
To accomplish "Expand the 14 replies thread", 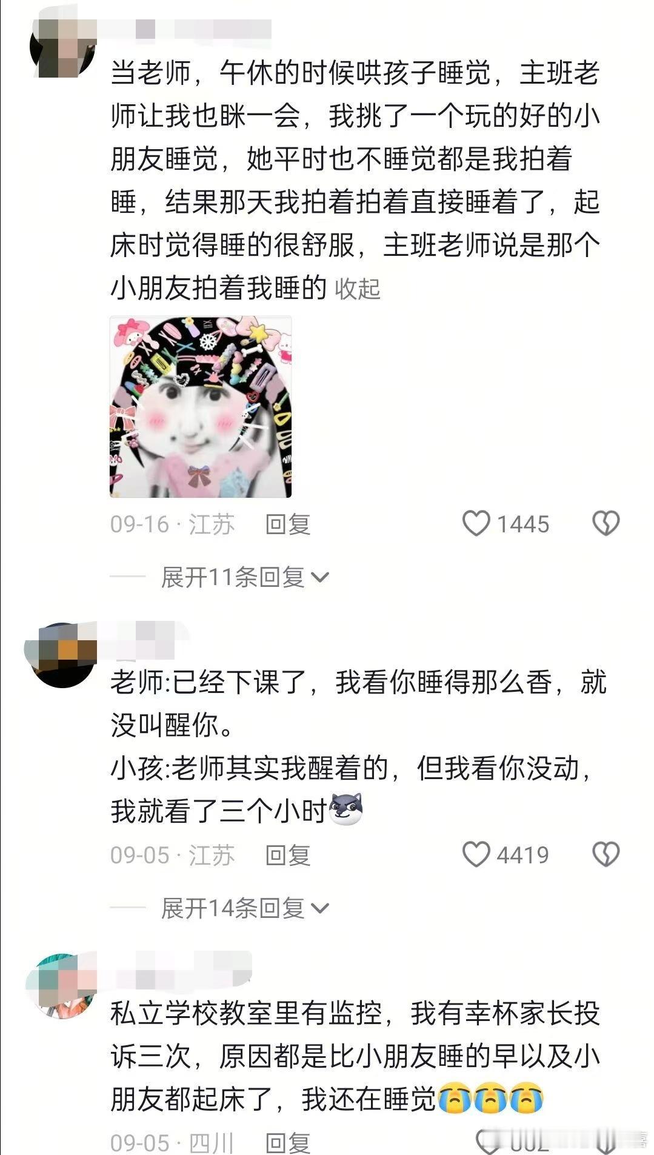I will (x=245, y=908).
